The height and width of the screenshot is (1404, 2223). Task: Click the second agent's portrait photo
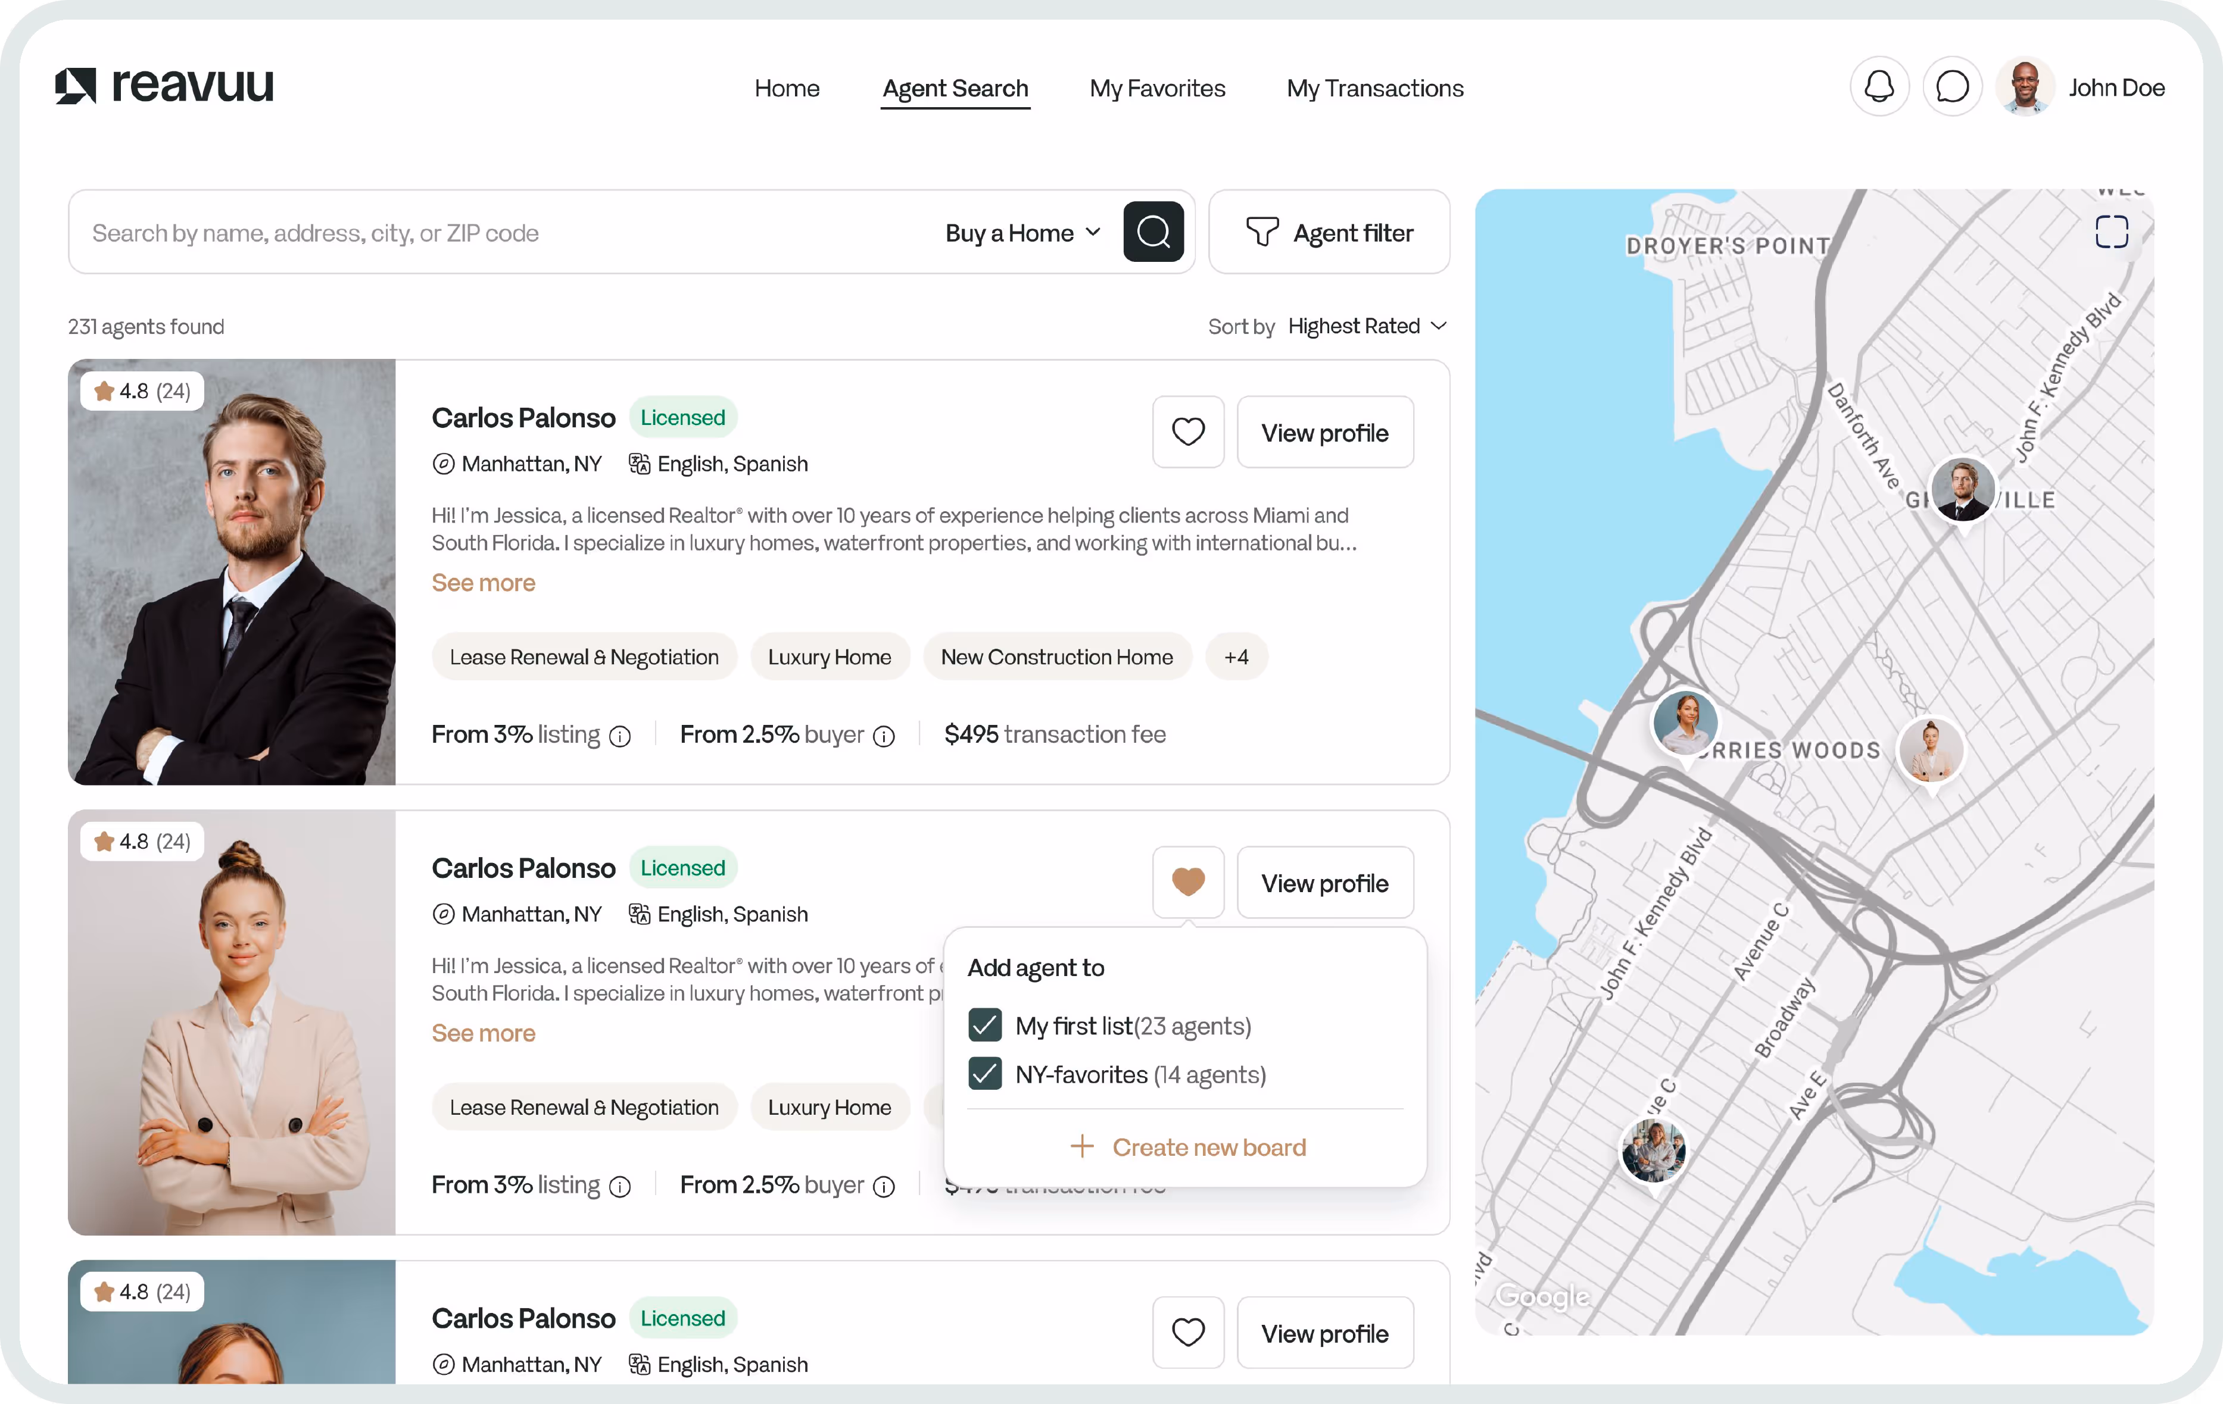[x=232, y=1022]
